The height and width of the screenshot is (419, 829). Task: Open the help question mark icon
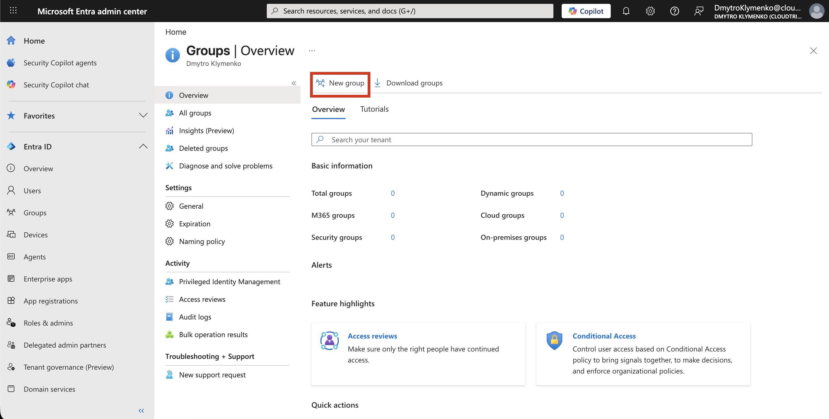pos(675,11)
